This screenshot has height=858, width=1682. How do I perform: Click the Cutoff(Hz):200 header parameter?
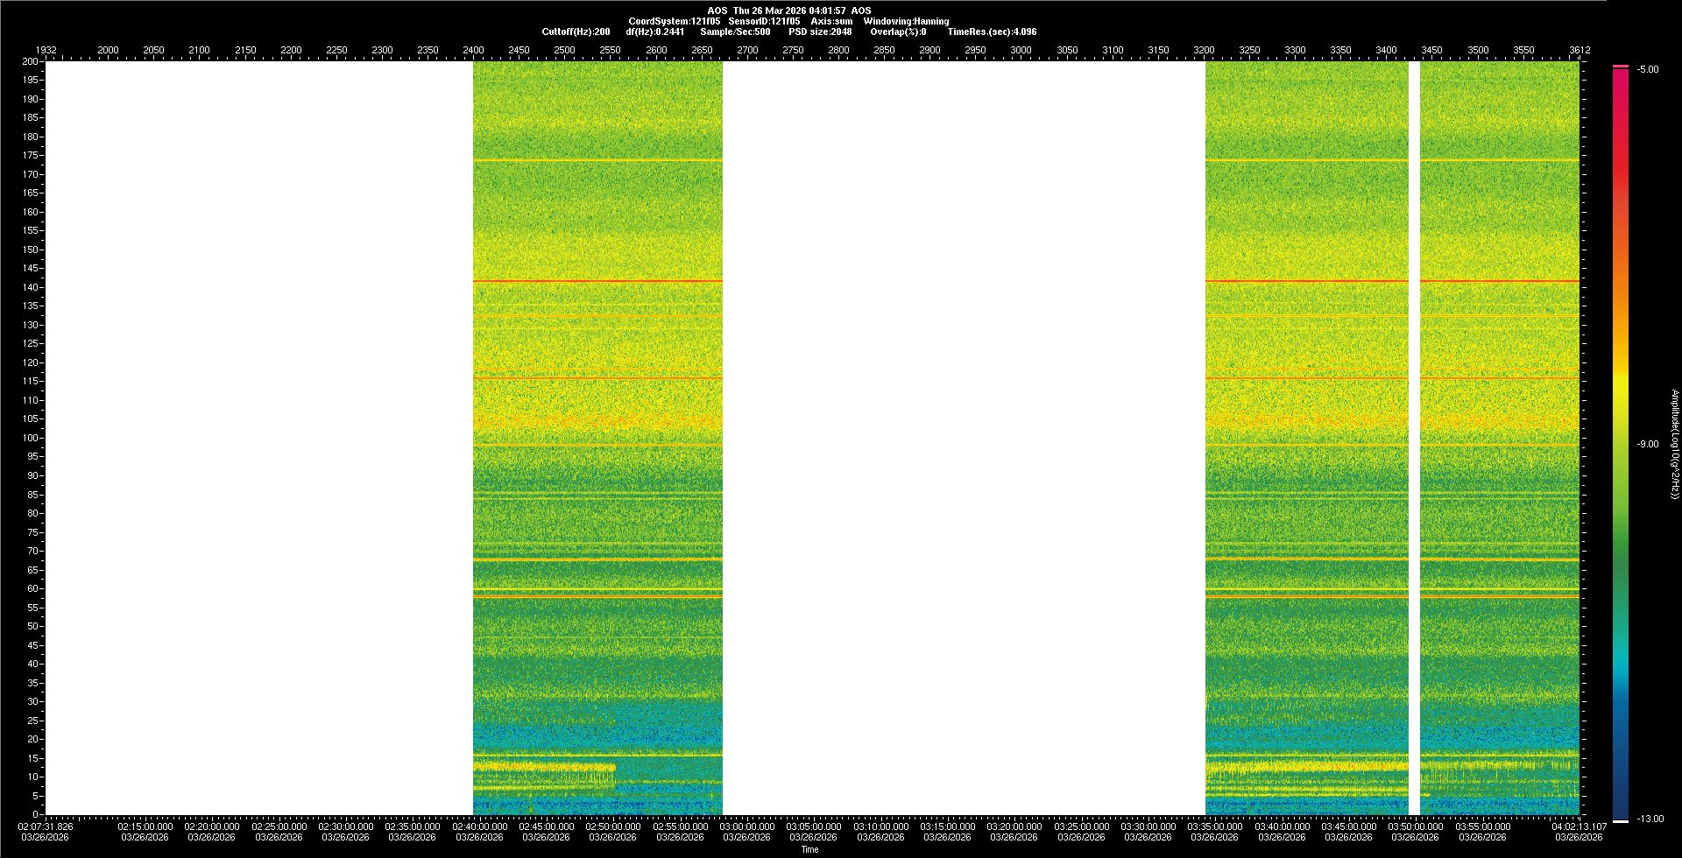[576, 32]
